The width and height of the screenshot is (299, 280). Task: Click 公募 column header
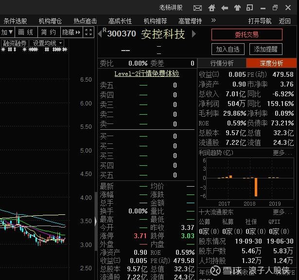204,222
